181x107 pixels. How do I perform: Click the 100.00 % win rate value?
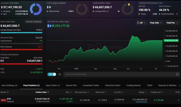click(x=145, y=10)
